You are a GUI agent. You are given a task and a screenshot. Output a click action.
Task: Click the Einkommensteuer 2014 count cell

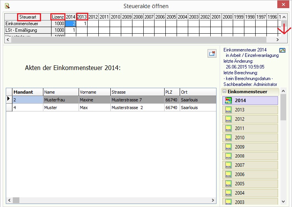[x=70, y=24]
